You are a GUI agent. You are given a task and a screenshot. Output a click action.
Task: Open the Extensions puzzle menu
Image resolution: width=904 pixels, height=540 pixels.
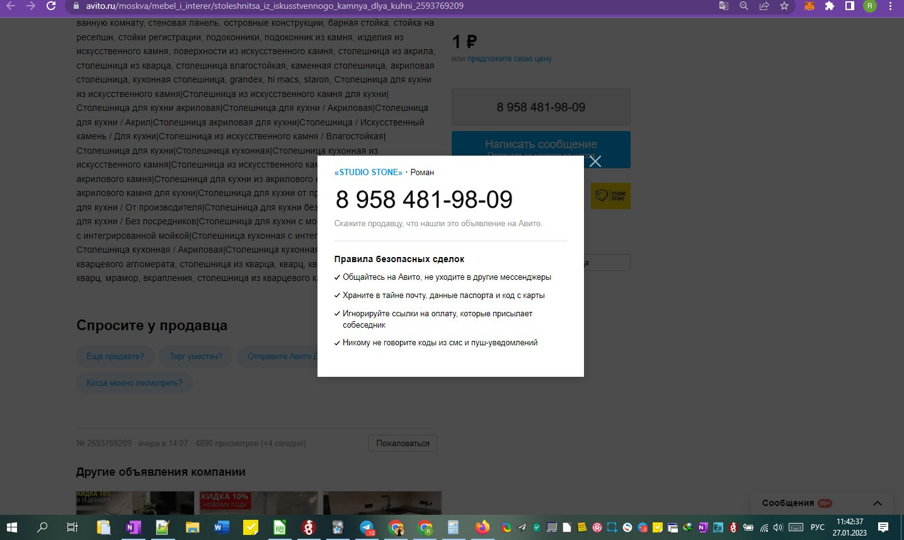click(x=830, y=6)
